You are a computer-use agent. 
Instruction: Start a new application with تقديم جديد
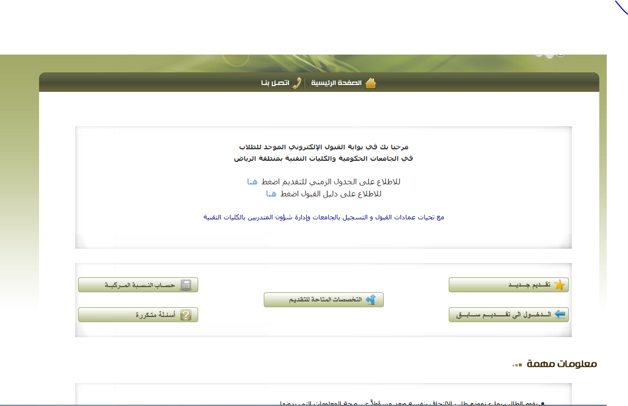tap(508, 285)
